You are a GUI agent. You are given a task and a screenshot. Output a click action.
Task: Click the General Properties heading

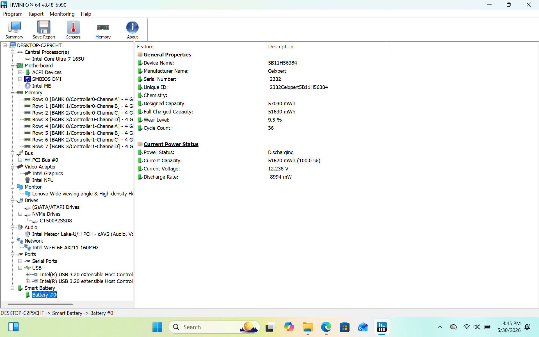click(167, 55)
